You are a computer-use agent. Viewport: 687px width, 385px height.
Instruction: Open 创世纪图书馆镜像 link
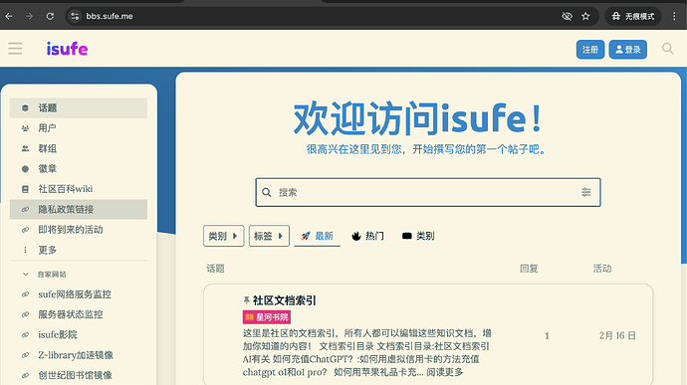79,375
